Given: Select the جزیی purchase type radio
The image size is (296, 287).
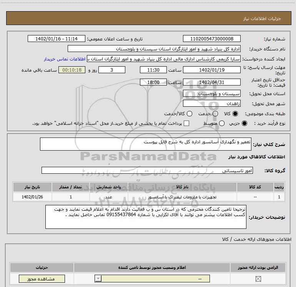Looking at the screenshot, I should coord(244,123).
